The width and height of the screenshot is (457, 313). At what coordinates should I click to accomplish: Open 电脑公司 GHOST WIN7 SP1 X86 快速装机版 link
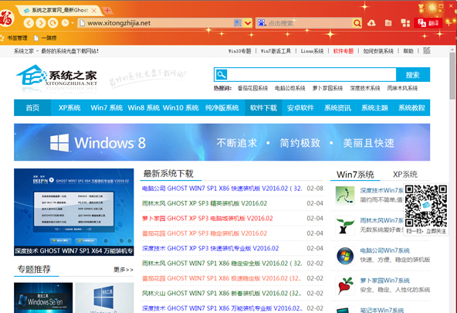(x=222, y=189)
